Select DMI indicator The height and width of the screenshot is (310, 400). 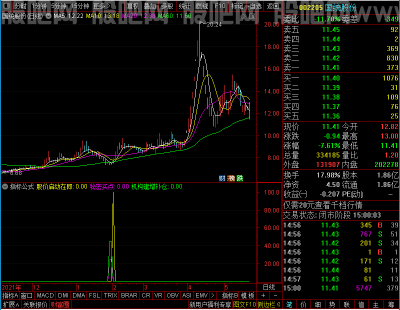[63, 295]
